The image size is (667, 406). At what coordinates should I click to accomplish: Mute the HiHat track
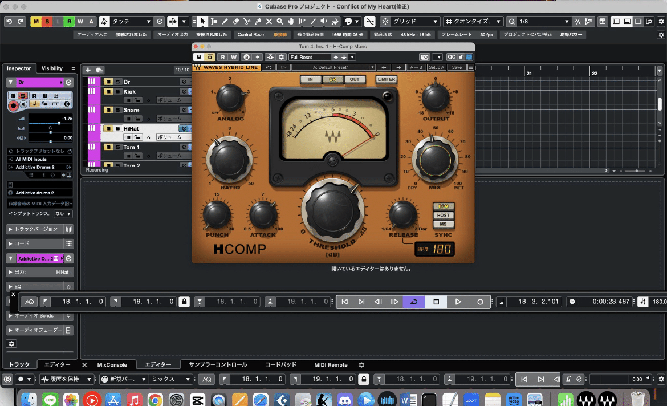pyautogui.click(x=108, y=128)
